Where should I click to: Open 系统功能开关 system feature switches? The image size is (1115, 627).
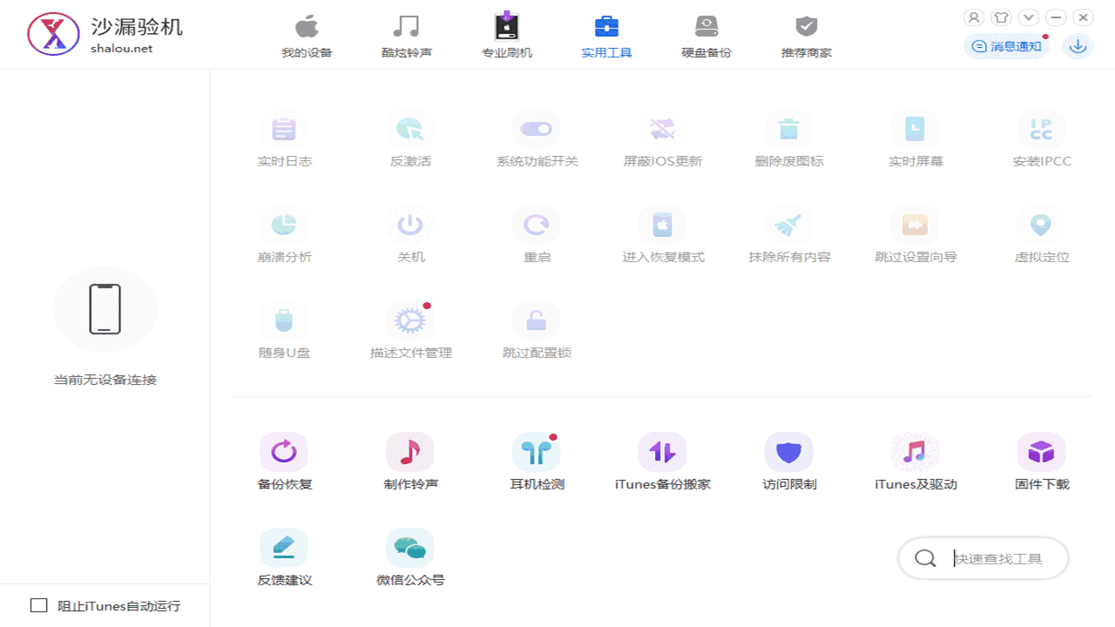(x=537, y=138)
